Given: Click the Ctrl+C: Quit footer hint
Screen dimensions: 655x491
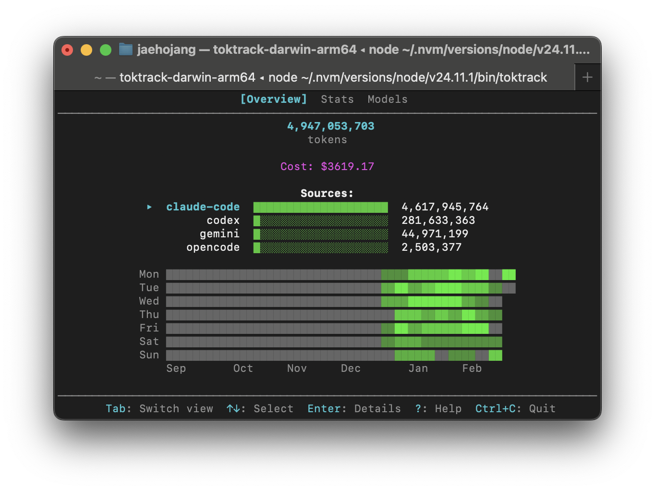Looking at the screenshot, I should 515,408.
